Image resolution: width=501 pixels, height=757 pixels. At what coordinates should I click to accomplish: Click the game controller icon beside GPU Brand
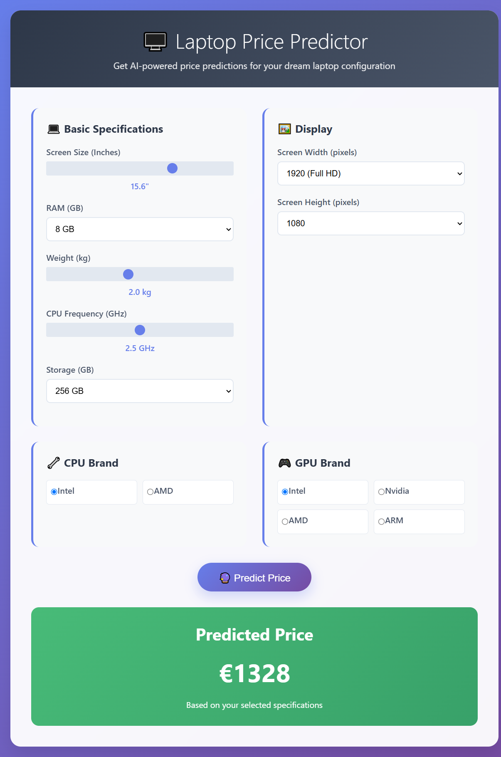pos(284,463)
